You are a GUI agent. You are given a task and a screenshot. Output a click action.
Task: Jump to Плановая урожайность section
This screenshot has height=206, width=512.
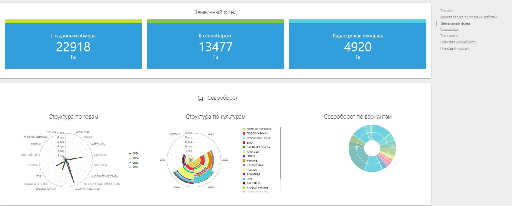click(x=458, y=42)
